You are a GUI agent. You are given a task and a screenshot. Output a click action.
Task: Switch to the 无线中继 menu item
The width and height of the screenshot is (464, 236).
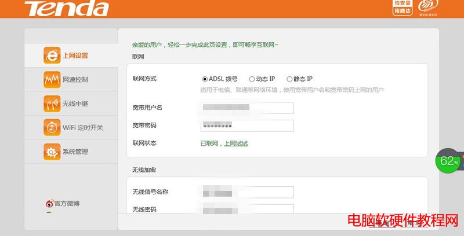tap(75, 104)
